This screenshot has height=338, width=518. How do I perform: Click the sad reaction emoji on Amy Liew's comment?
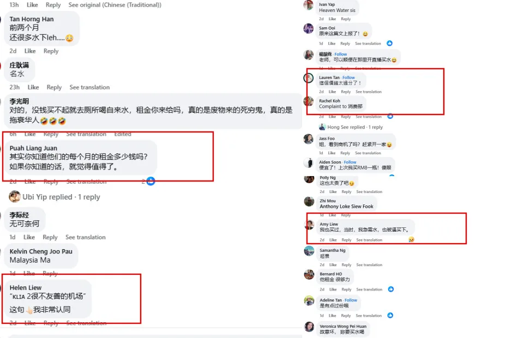pyautogui.click(x=411, y=239)
